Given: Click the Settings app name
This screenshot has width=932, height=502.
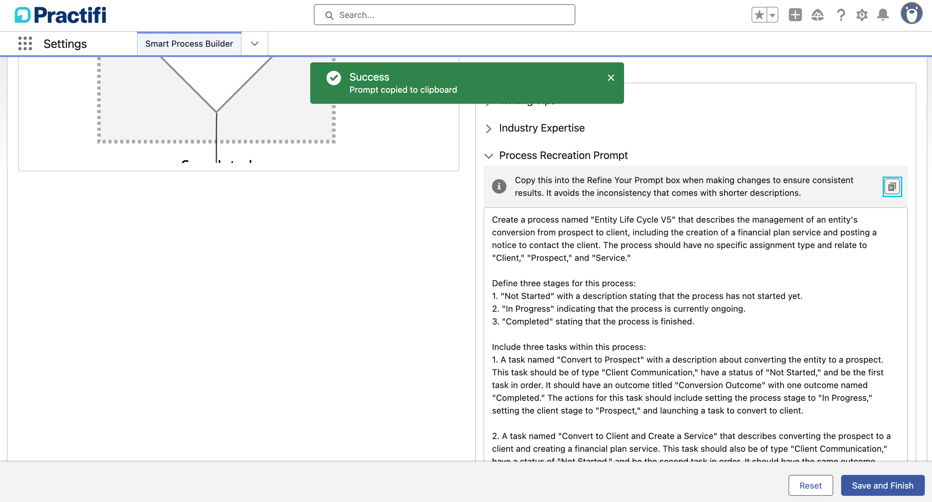Looking at the screenshot, I should tap(65, 44).
